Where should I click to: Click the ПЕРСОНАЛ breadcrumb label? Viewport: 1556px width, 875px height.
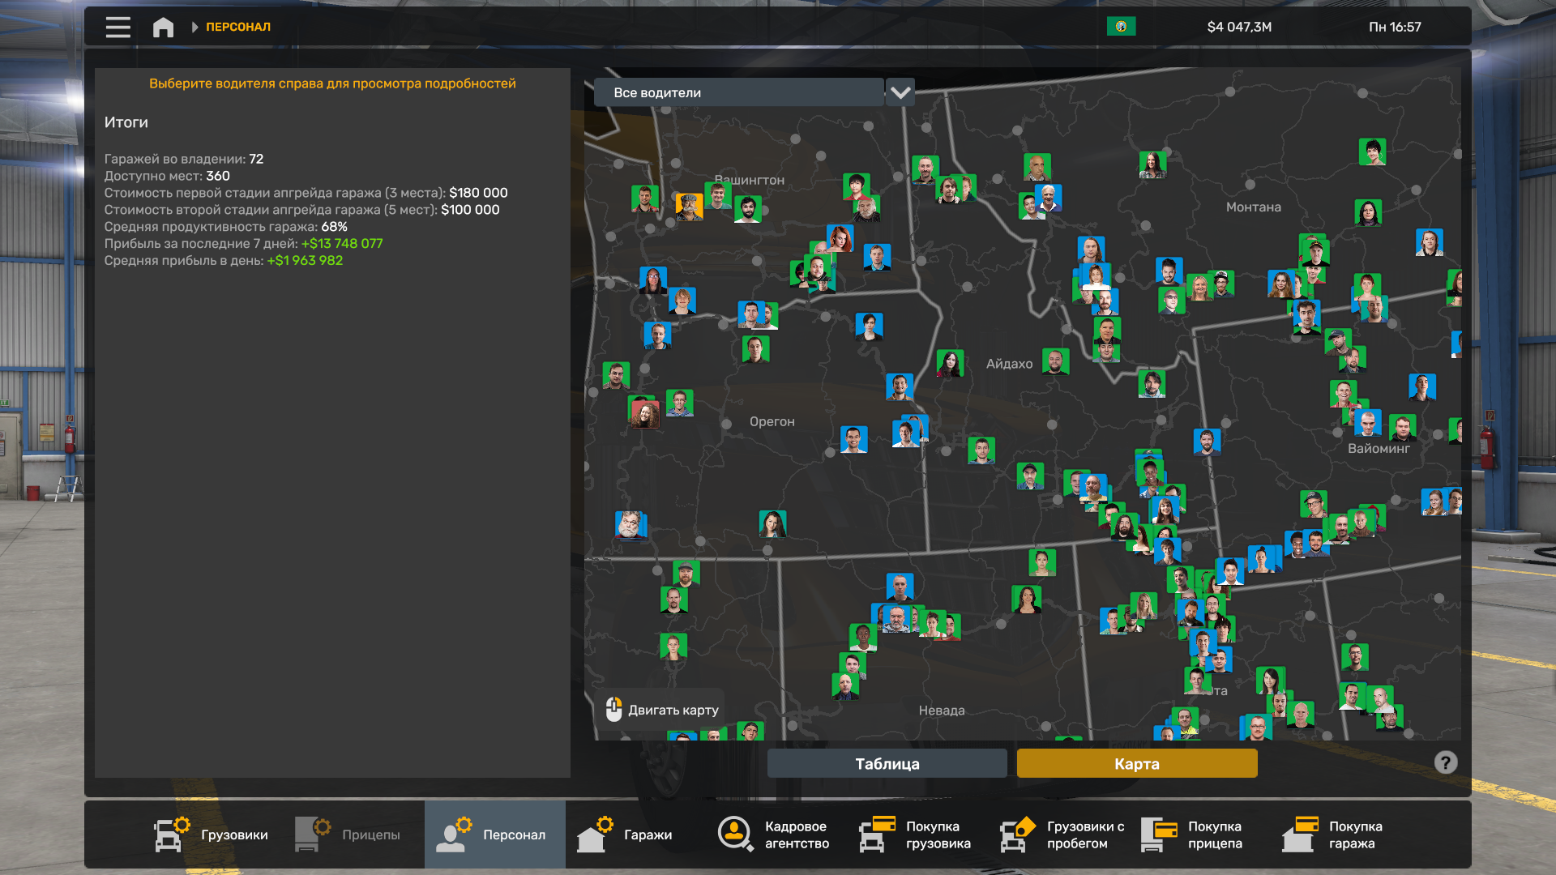click(238, 27)
